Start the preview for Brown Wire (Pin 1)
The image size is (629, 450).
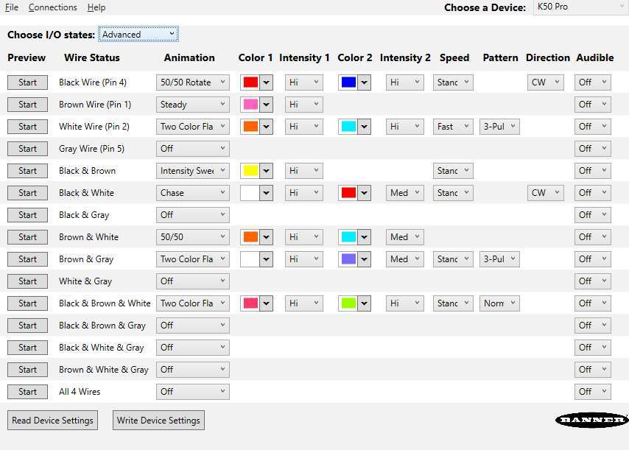point(27,104)
